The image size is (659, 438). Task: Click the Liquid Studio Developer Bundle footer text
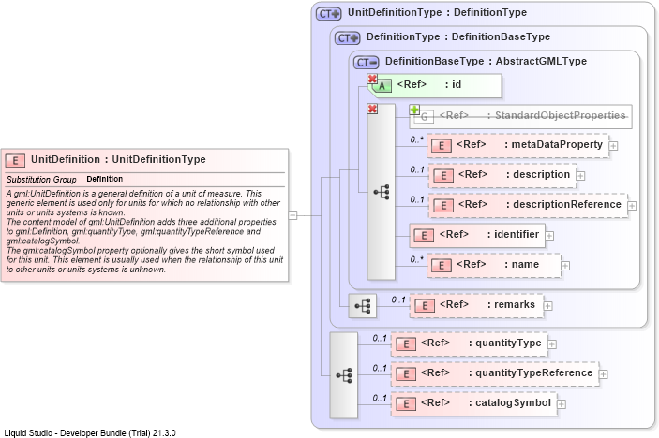90,433
